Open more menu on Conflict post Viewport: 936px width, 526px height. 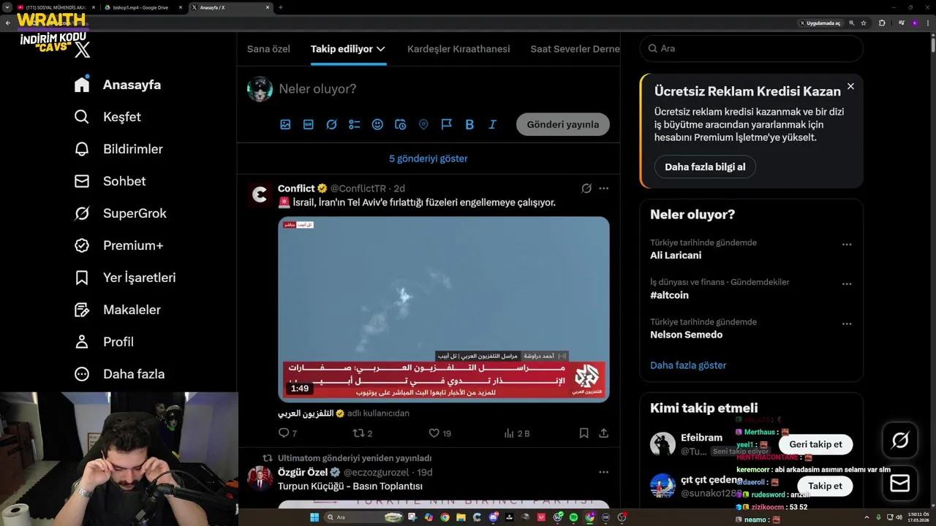click(603, 188)
